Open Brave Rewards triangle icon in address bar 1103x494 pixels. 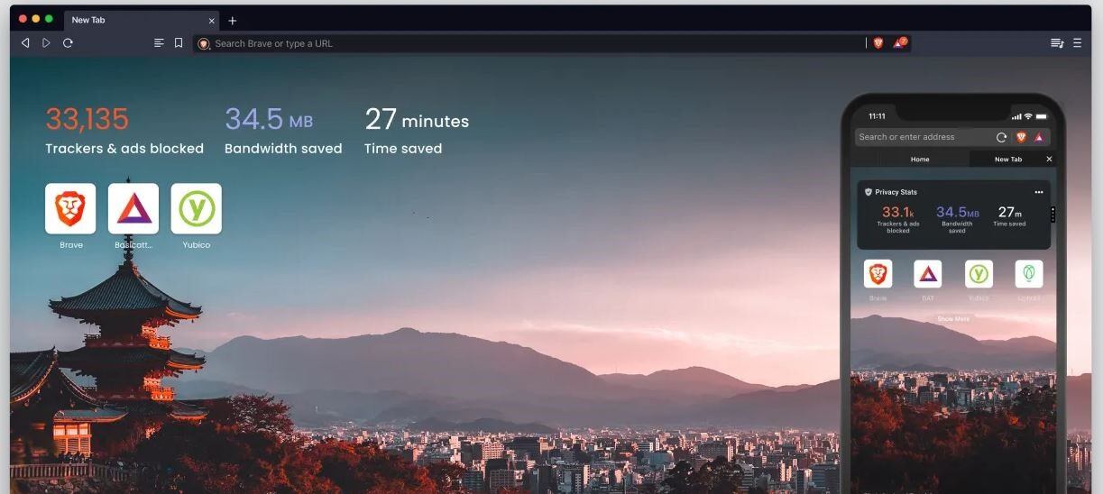tap(899, 43)
